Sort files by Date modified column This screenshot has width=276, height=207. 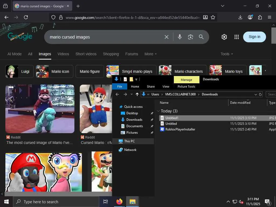point(240,103)
